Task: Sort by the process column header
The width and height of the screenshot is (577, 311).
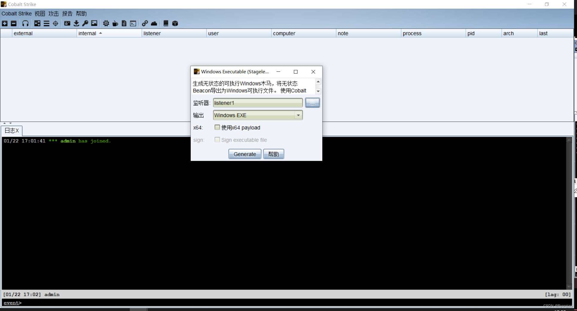Action: coord(433,33)
